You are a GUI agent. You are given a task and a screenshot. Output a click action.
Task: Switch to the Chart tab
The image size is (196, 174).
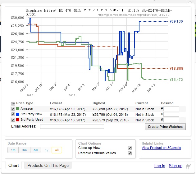point(13,166)
